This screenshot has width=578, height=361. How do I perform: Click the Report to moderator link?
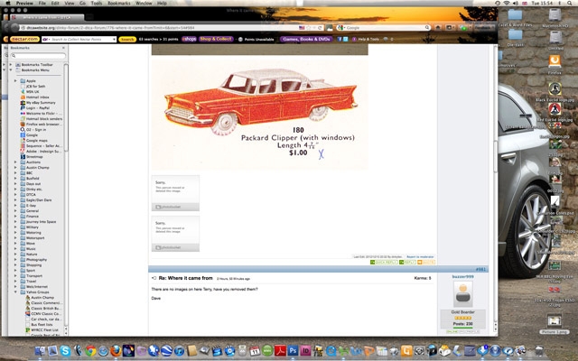tap(419, 256)
